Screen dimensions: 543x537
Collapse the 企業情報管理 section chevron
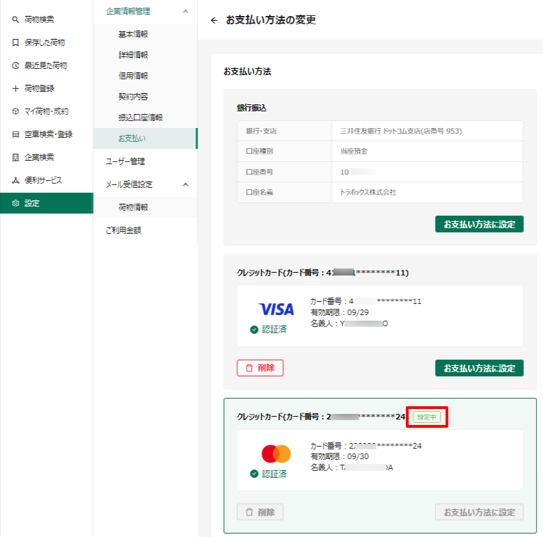[x=185, y=11]
